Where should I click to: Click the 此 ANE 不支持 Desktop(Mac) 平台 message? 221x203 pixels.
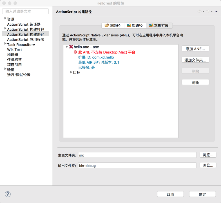click(x=107, y=52)
